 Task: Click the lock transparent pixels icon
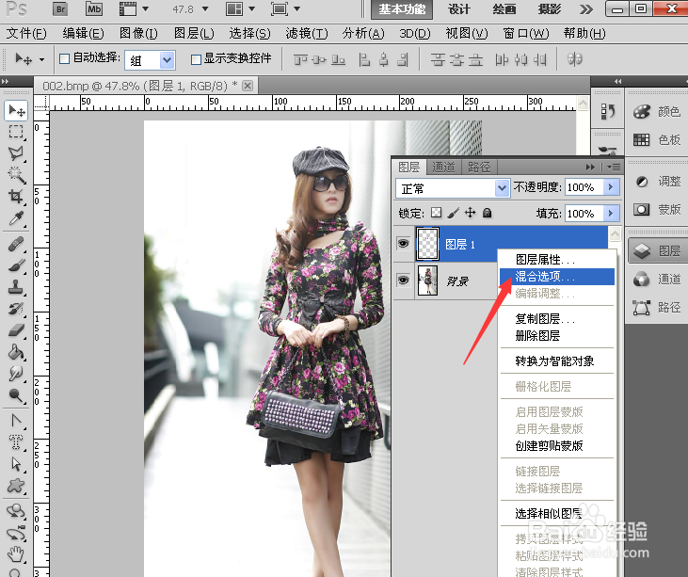436,213
